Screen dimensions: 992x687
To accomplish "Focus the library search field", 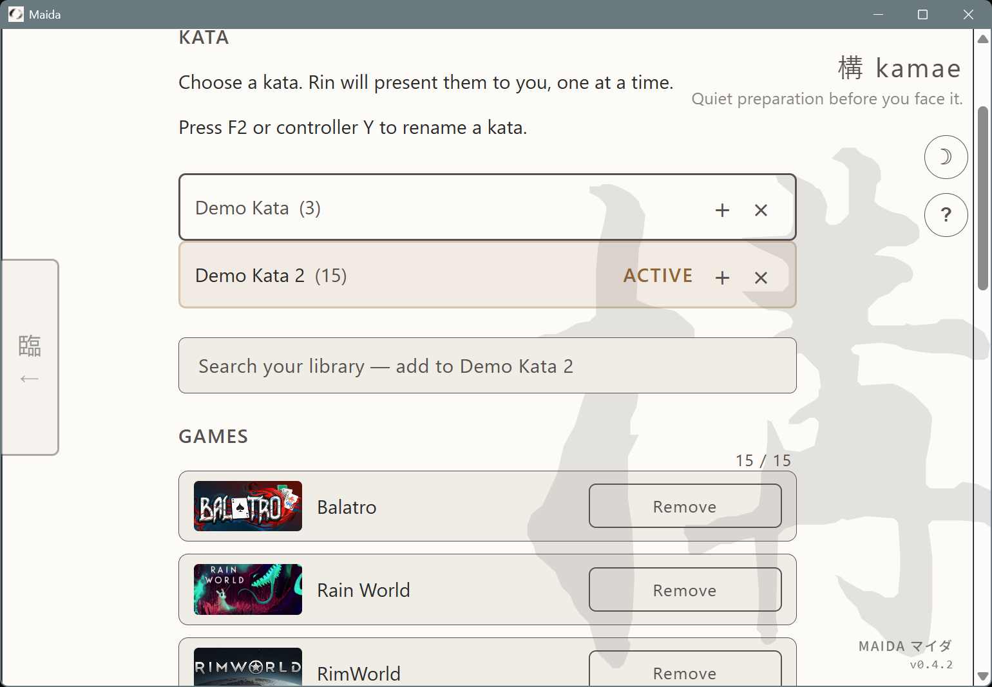I will [x=488, y=365].
